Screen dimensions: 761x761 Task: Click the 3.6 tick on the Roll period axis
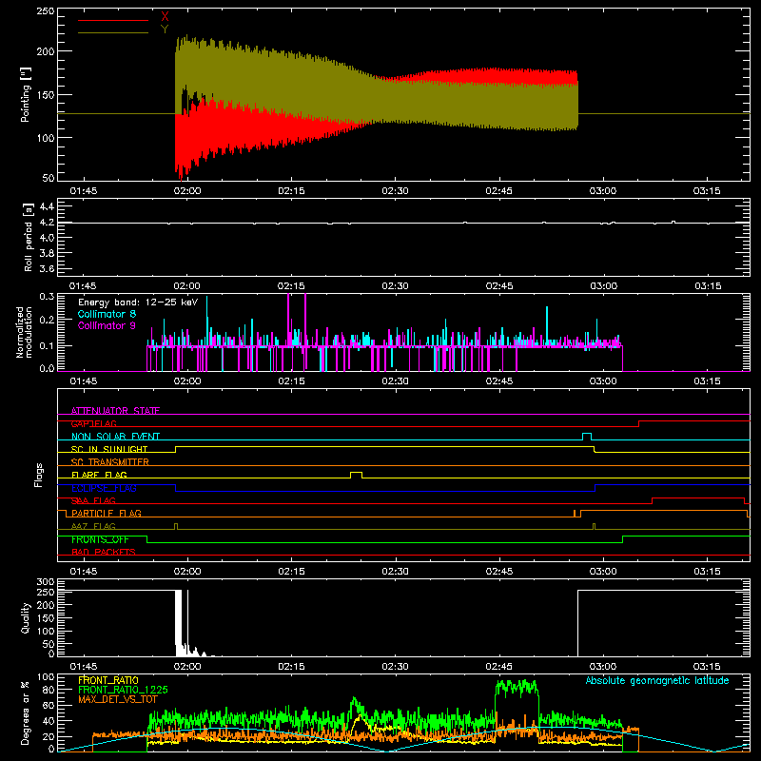[47, 268]
